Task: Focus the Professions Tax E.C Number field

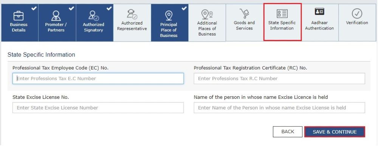Action: pos(98,78)
